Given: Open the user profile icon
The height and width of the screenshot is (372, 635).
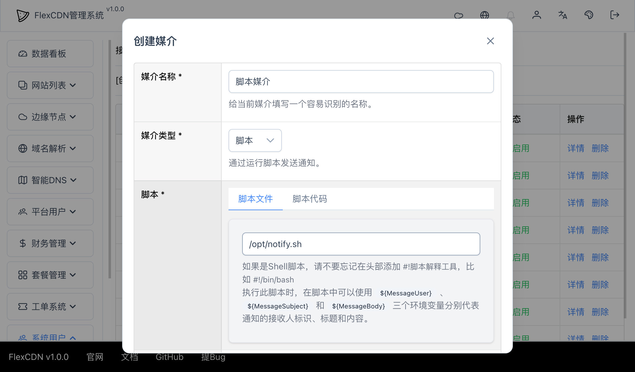Looking at the screenshot, I should pyautogui.click(x=537, y=15).
